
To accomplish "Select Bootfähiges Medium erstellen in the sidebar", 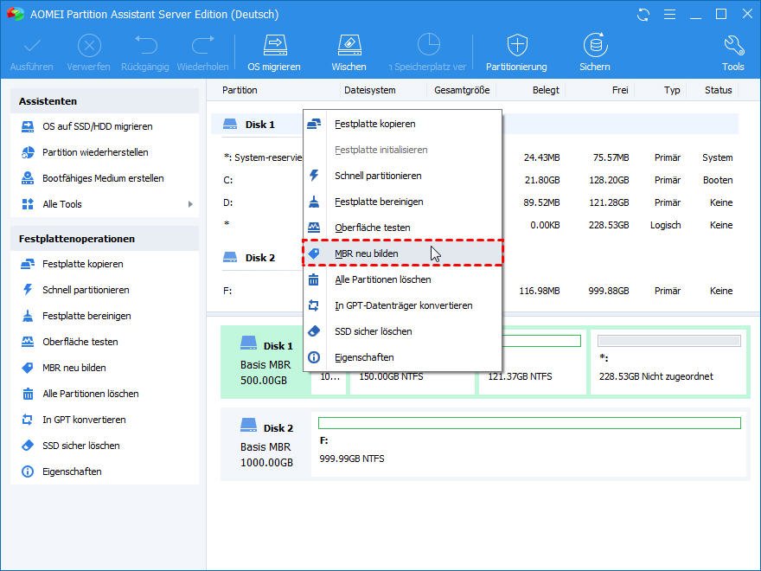I will point(103,178).
